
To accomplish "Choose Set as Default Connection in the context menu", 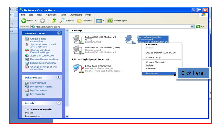I will pyautogui.click(x=161, y=52).
